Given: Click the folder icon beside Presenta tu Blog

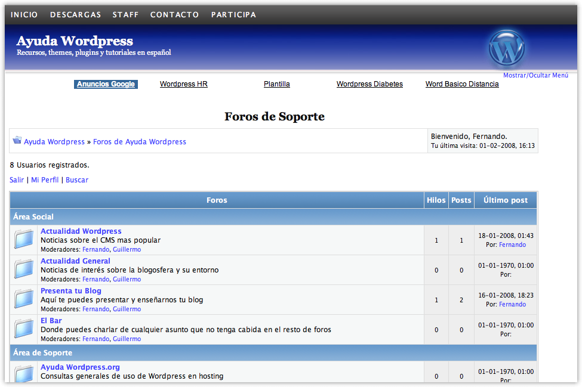Looking at the screenshot, I should [x=24, y=299].
